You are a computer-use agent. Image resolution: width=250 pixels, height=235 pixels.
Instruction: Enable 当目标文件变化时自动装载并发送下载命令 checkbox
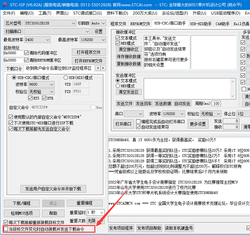pos(6,229)
